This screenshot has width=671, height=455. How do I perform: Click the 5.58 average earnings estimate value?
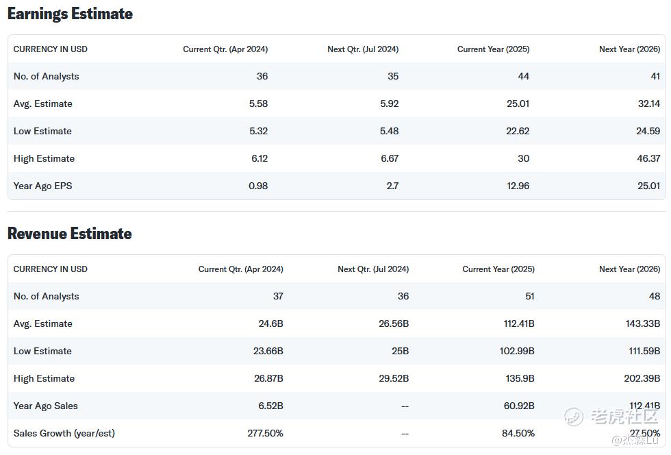pyautogui.click(x=258, y=103)
